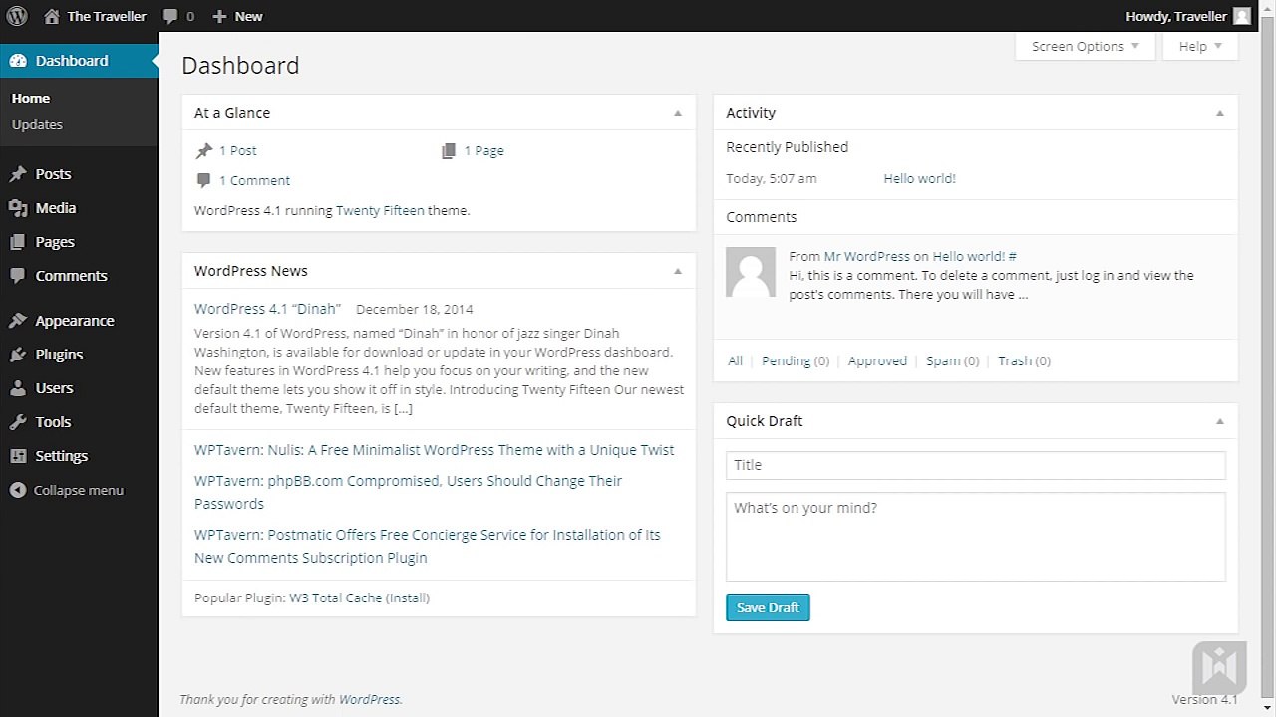Focus the What's on your mind textarea
The width and height of the screenshot is (1276, 717).
(x=975, y=537)
